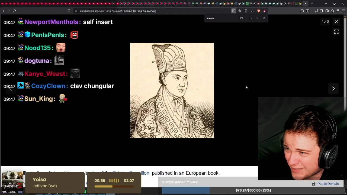Click the heart doll emote after Sun_King
Screen dimensions: 347x195
coord(63,99)
